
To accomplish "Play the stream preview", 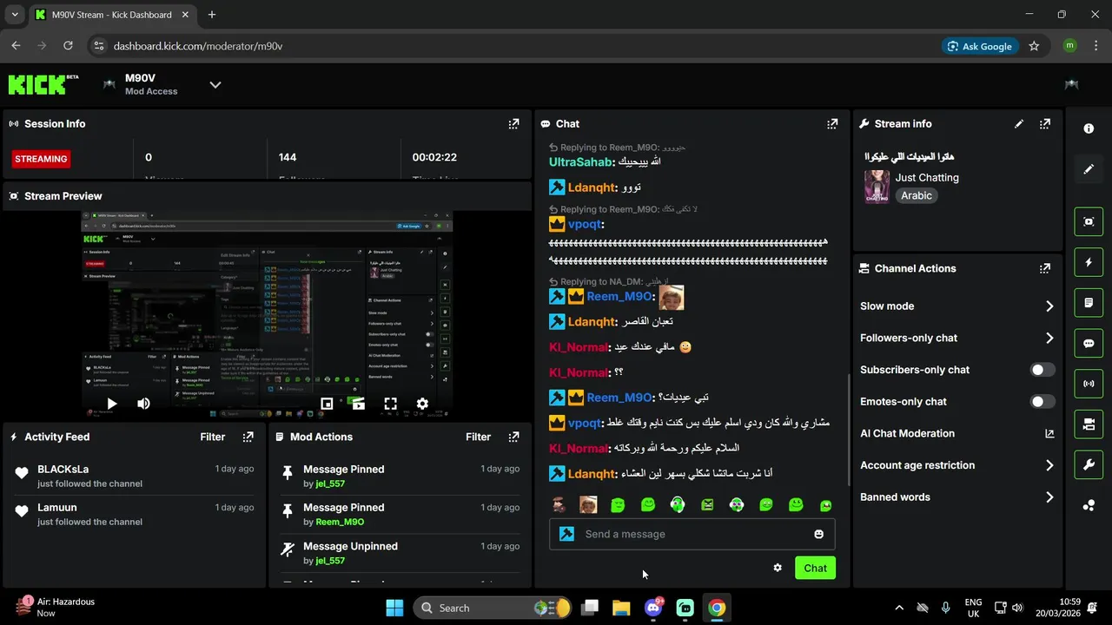I will [x=111, y=404].
